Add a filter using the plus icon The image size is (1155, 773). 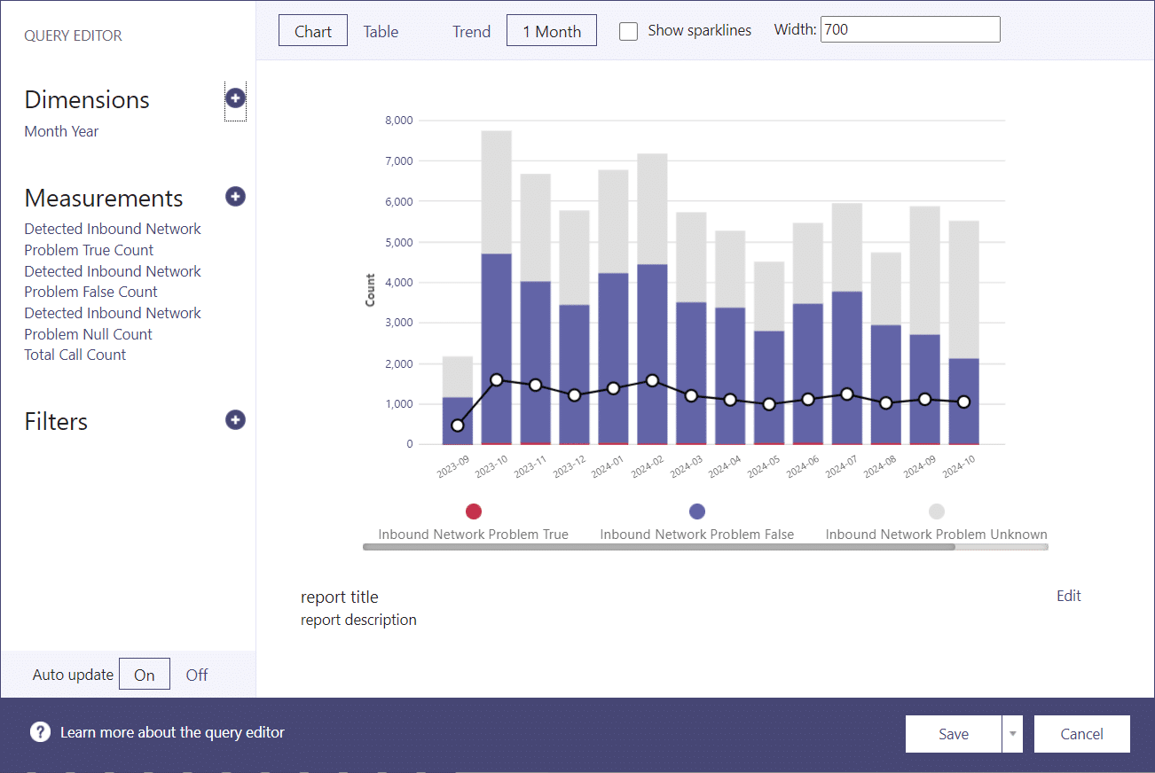235,420
